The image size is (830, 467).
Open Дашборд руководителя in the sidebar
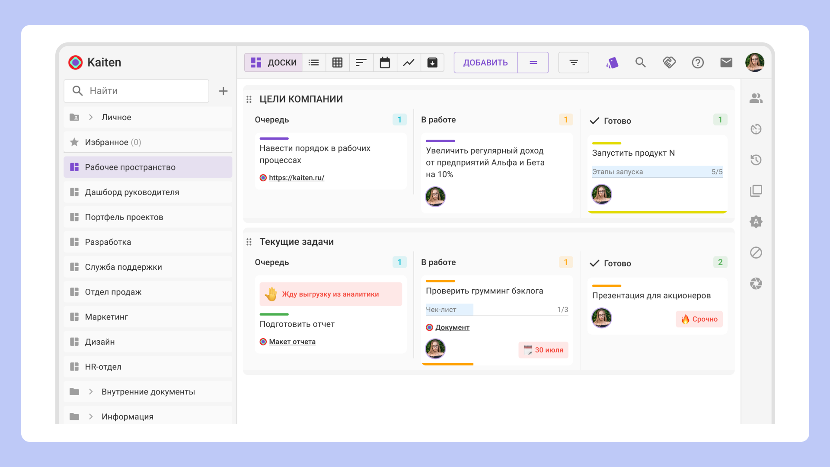132,192
